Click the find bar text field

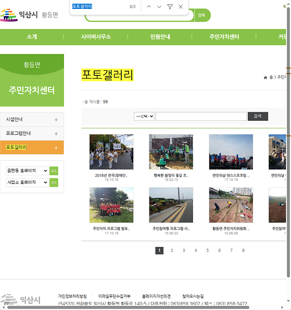pos(99,7)
